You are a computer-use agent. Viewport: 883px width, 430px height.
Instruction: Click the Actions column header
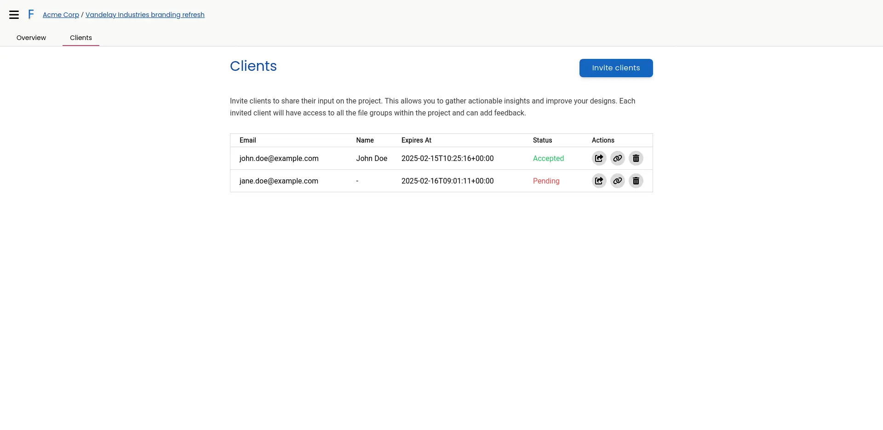click(603, 140)
